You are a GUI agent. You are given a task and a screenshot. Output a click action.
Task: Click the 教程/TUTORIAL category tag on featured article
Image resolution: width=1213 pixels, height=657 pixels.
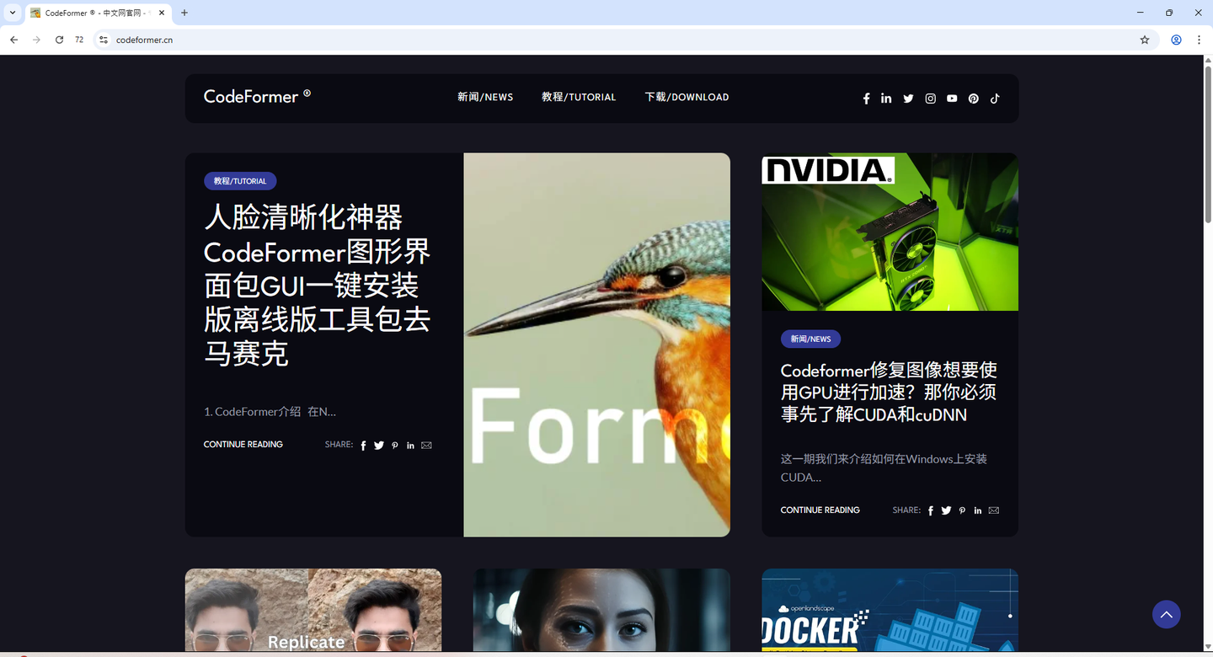(240, 181)
